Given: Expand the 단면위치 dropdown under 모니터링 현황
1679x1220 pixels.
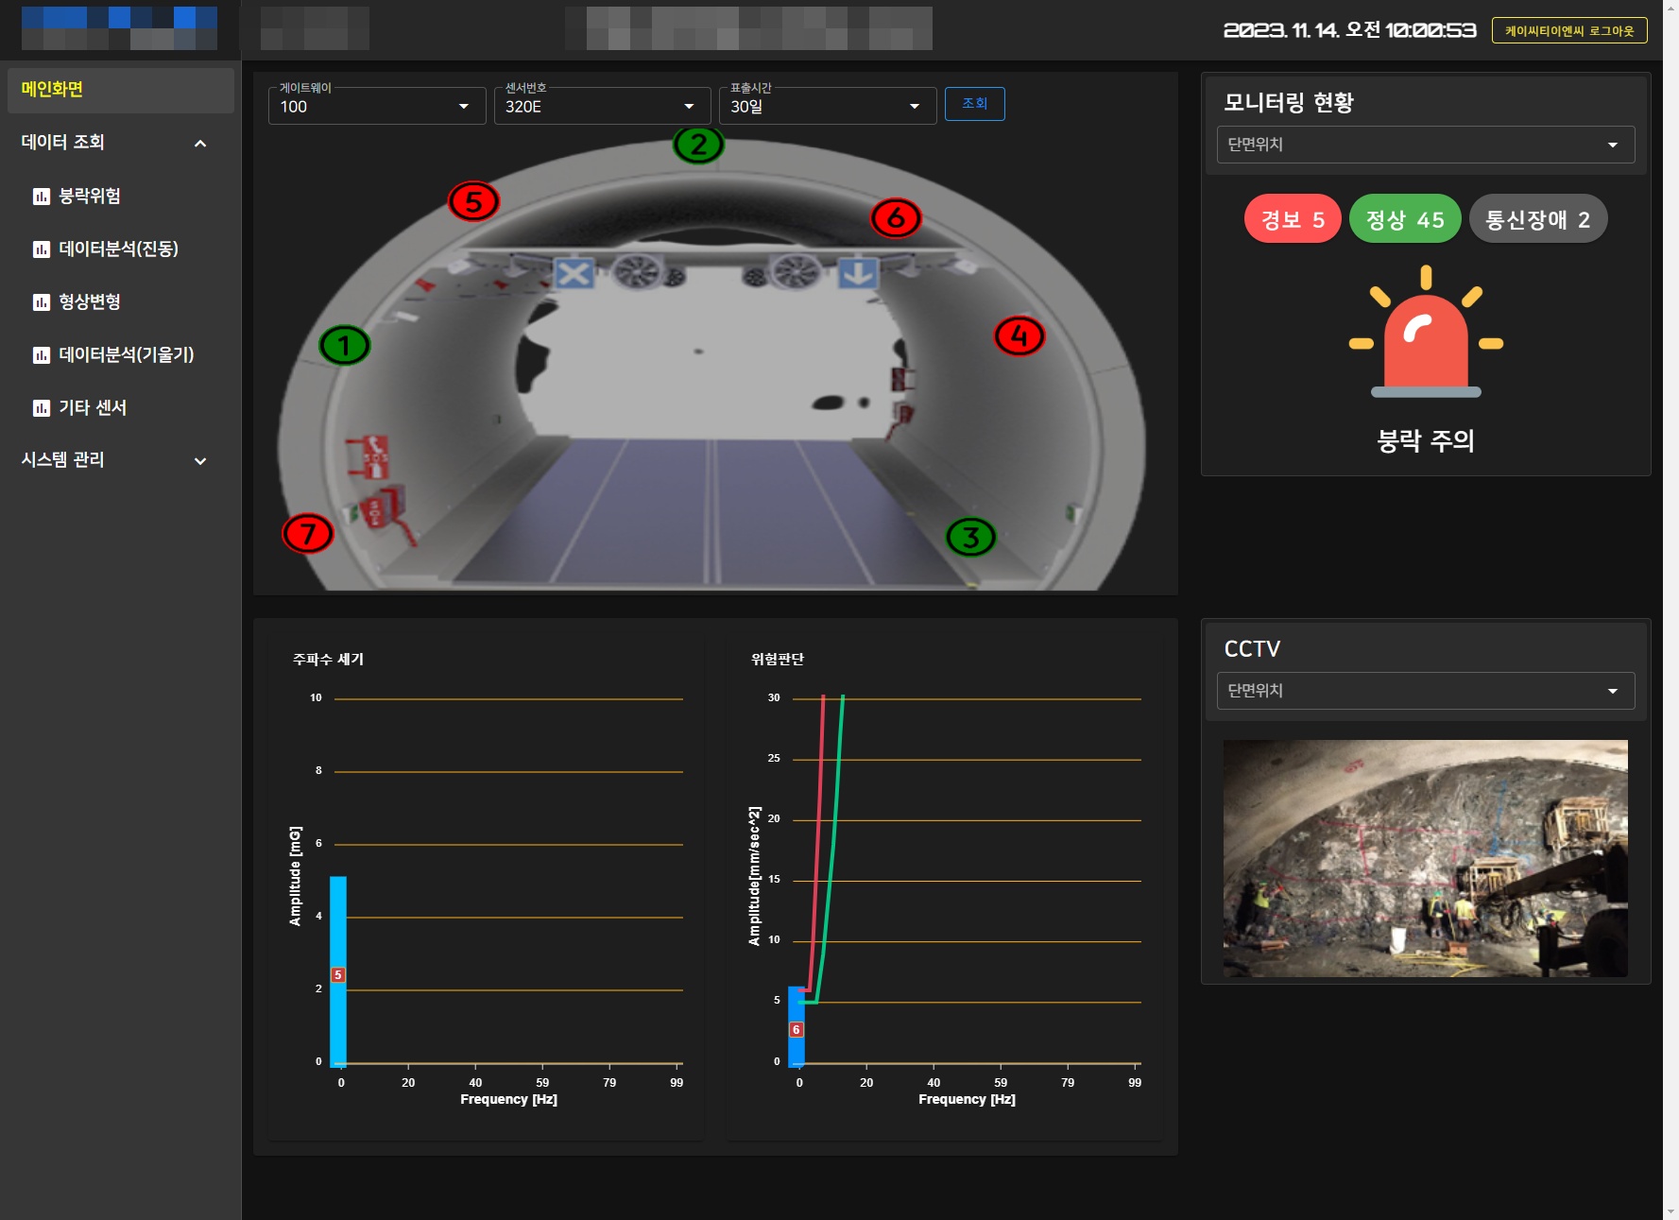Looking at the screenshot, I should point(1426,145).
